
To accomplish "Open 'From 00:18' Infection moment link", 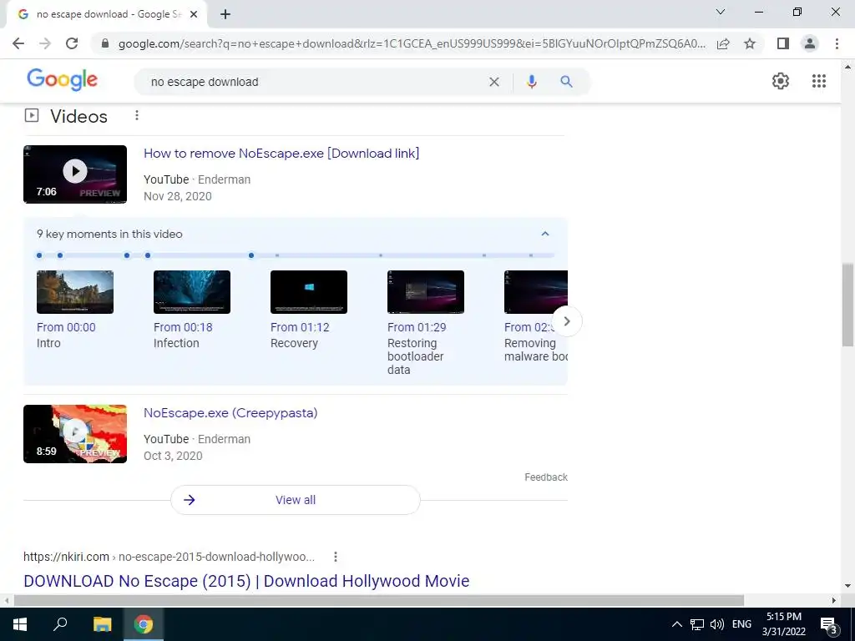I will click(183, 327).
